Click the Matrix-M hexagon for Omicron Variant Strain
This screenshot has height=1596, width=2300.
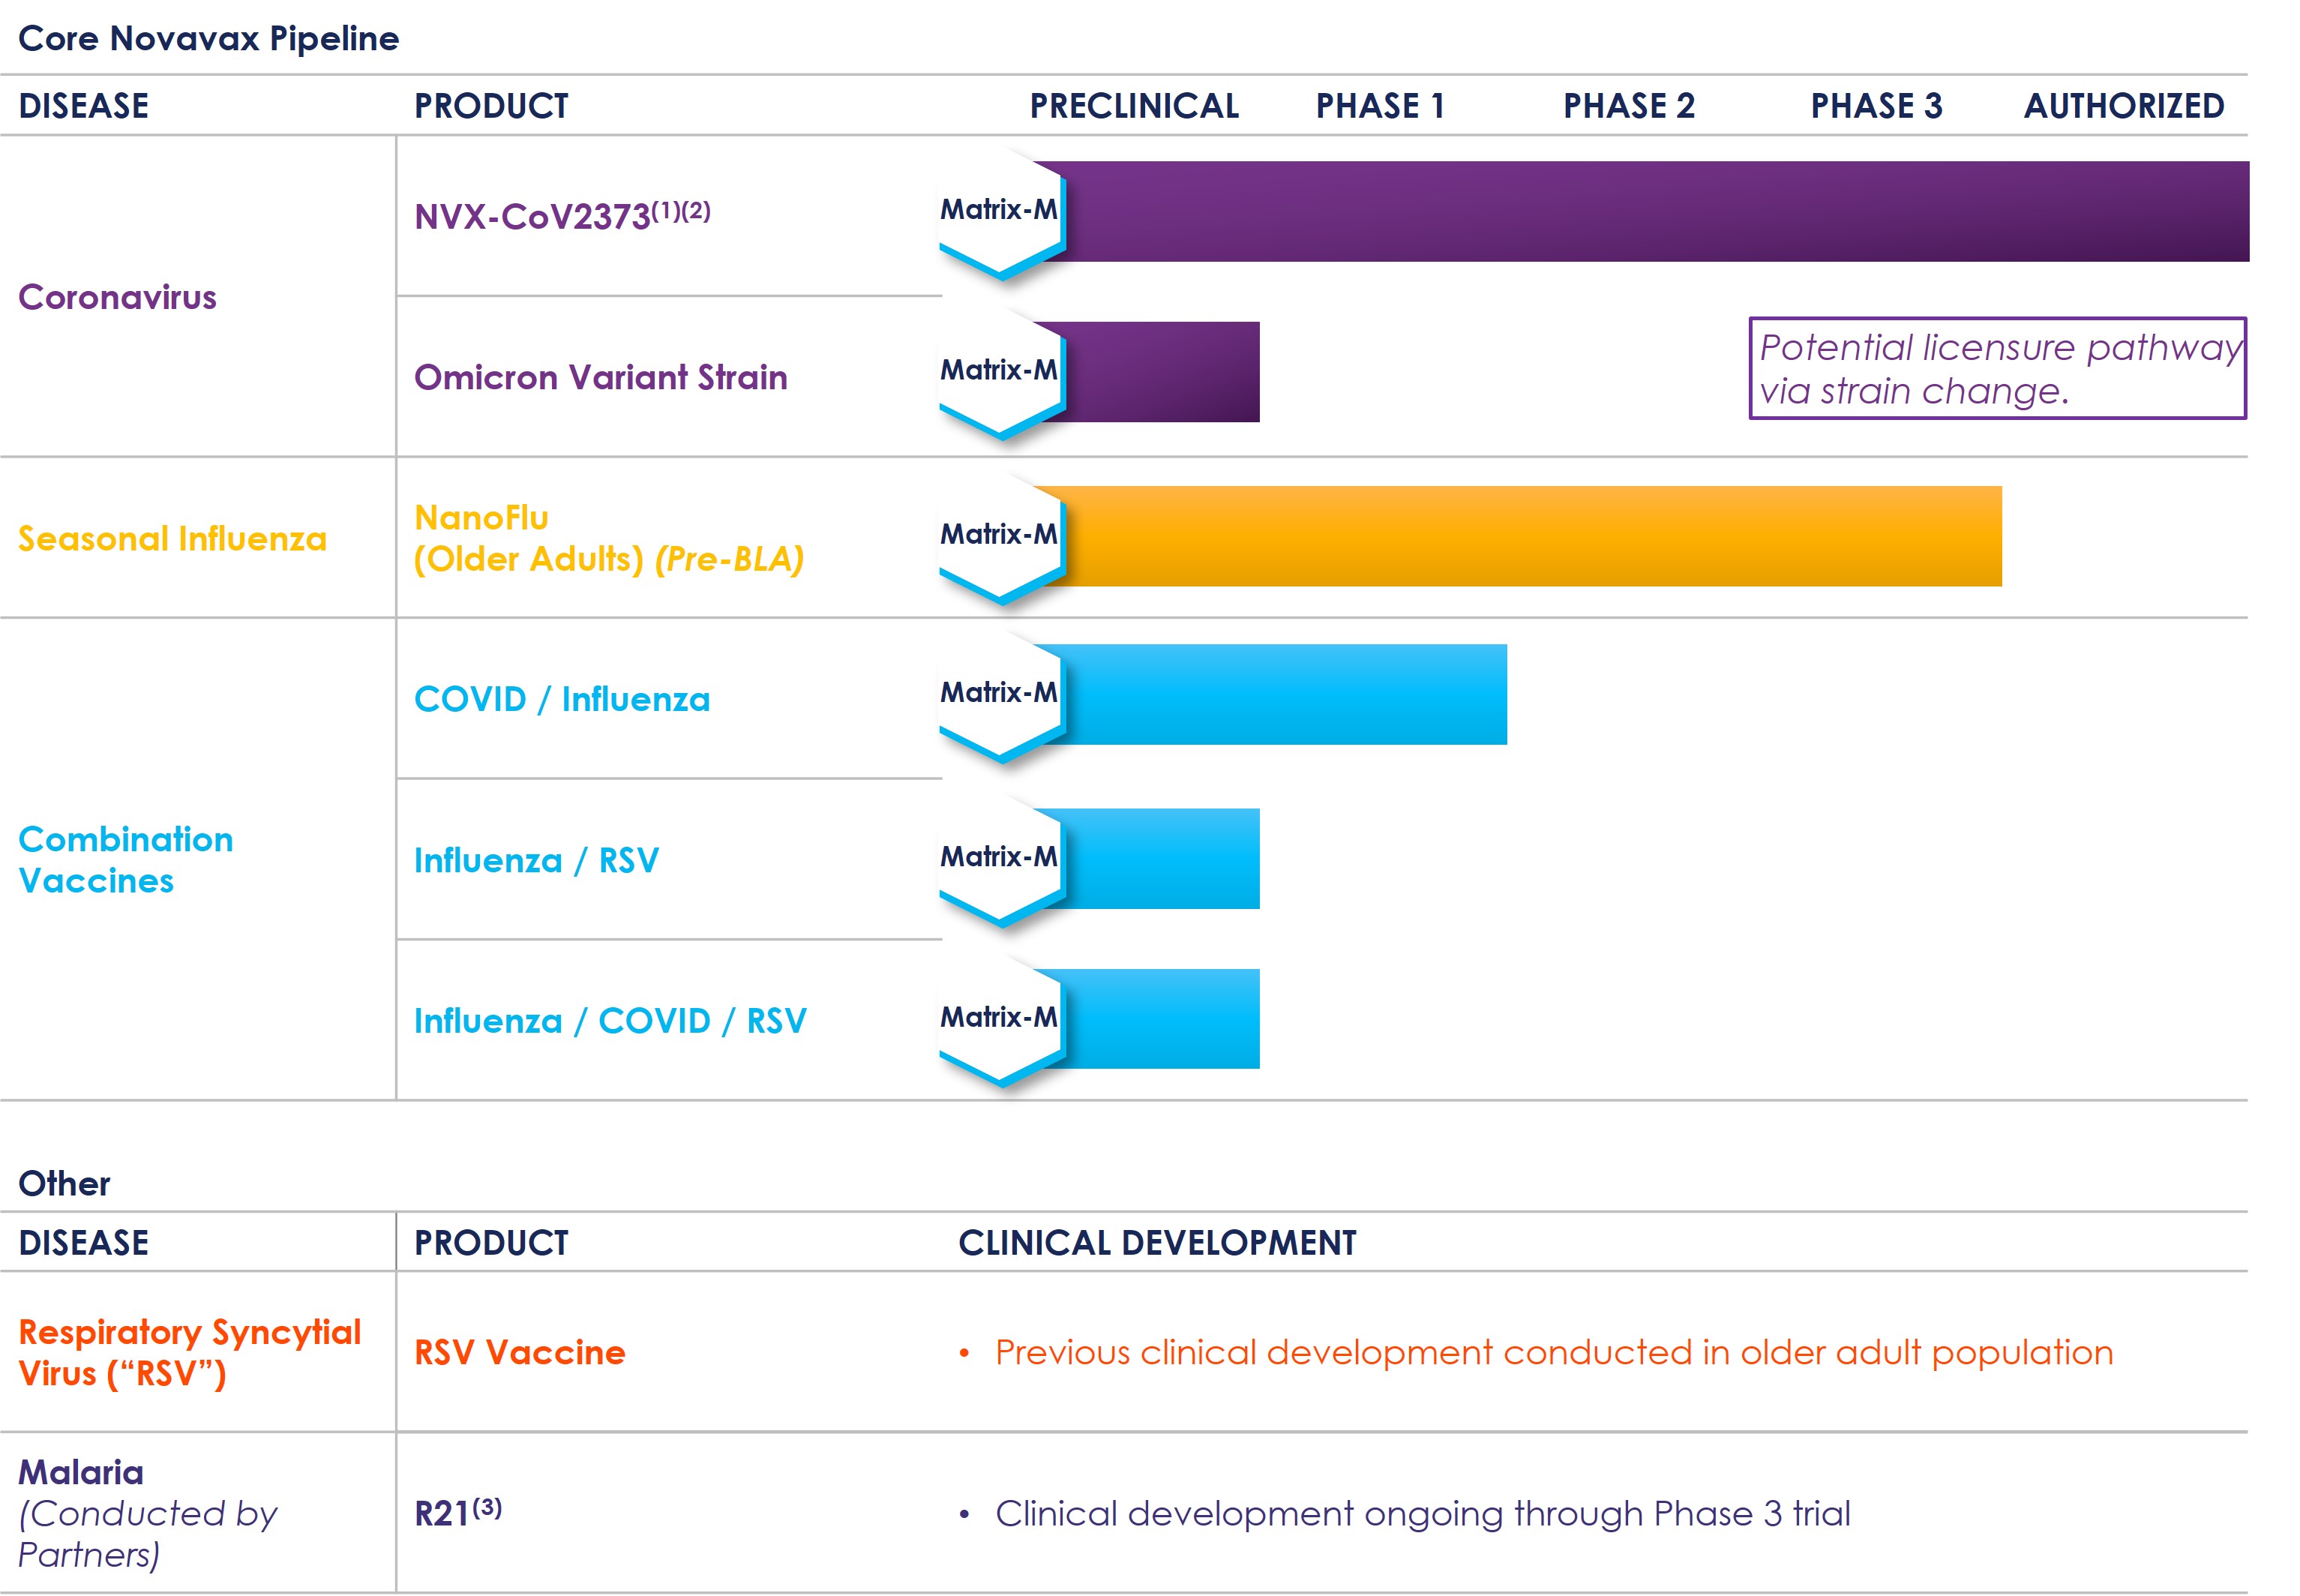[1000, 371]
